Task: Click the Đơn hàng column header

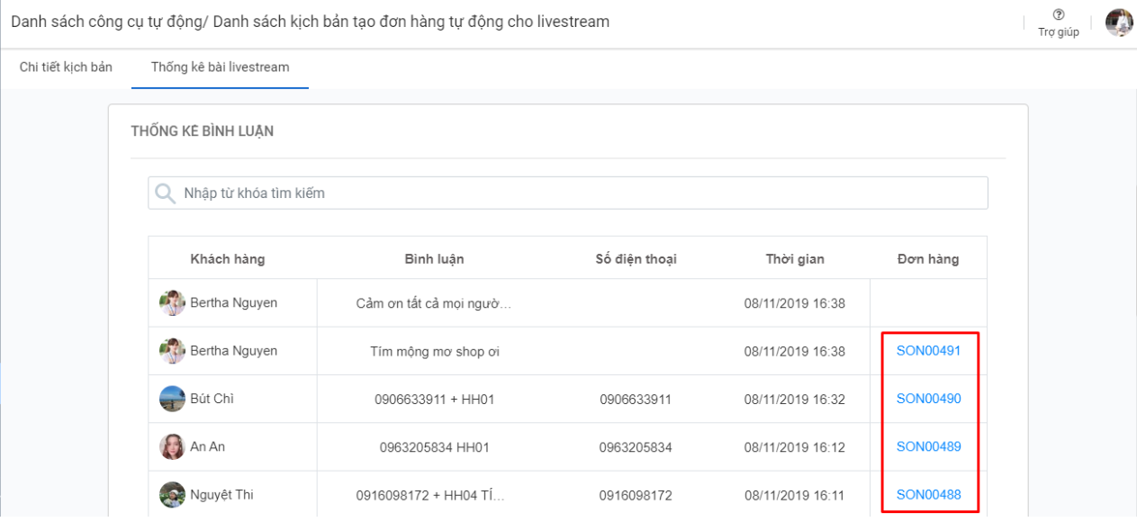Action: (x=928, y=259)
